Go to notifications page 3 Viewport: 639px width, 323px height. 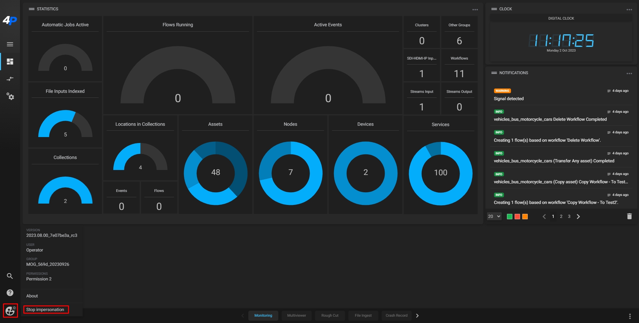[x=569, y=217]
